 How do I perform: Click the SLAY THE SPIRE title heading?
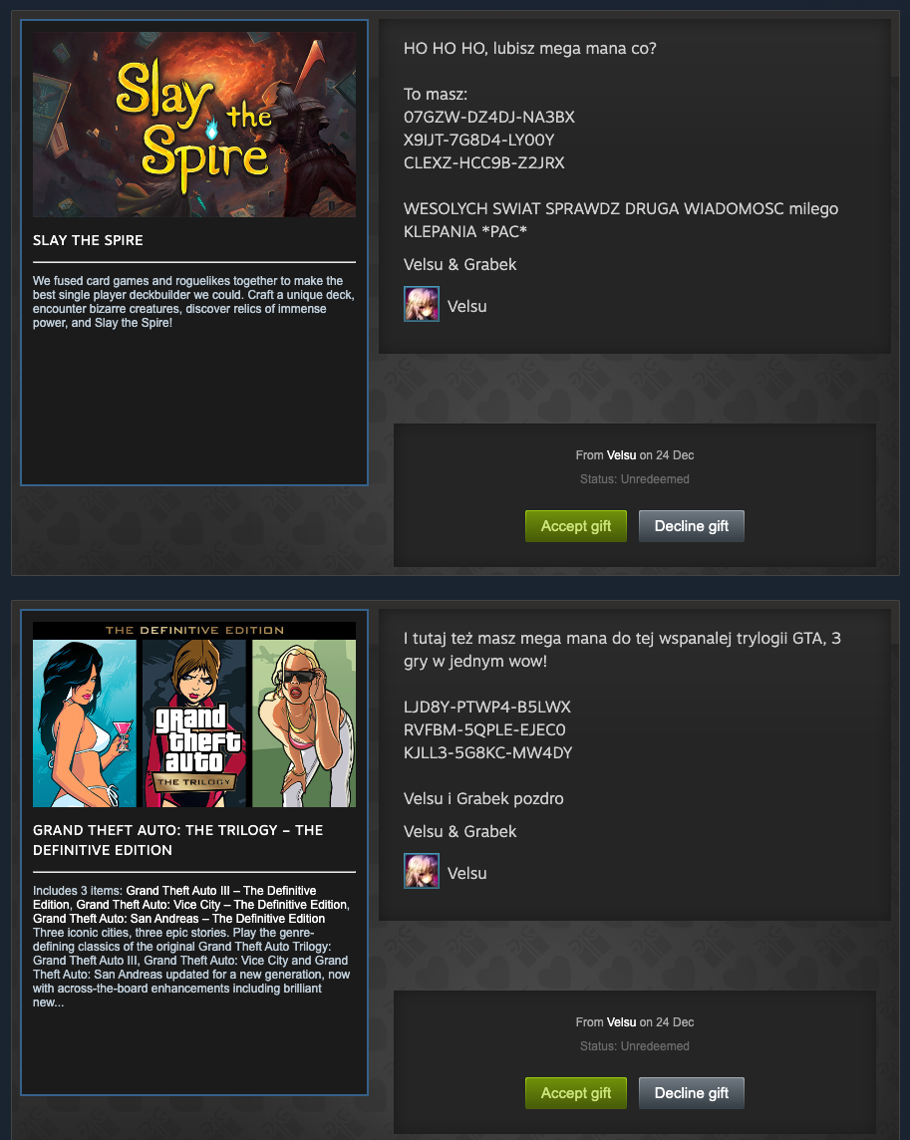[x=88, y=240]
